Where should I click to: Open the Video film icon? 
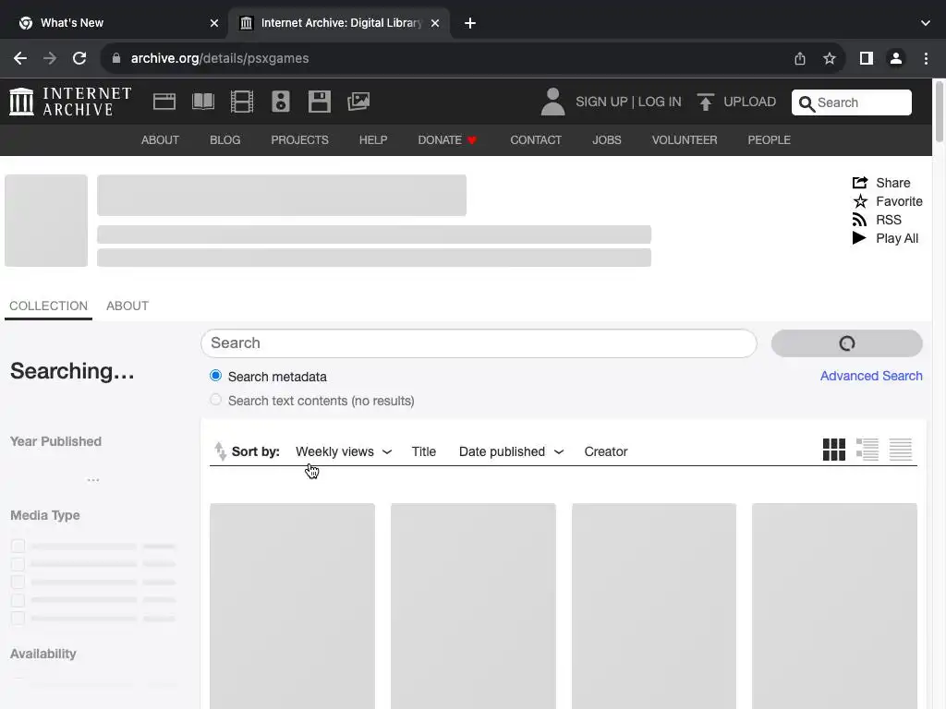242,102
